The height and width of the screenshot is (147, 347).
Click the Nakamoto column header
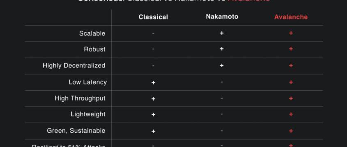click(x=222, y=17)
